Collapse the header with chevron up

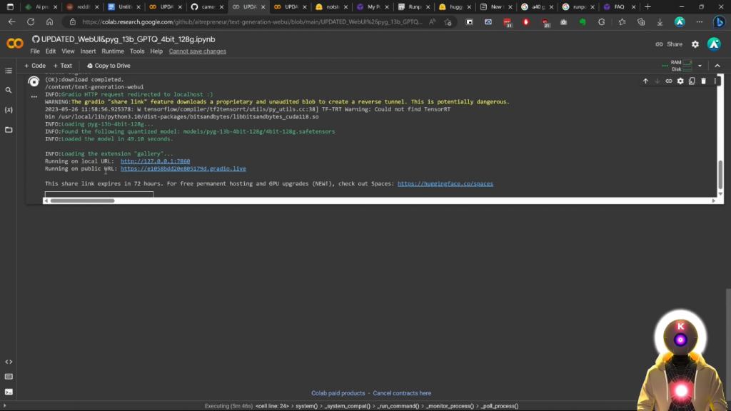(717, 66)
